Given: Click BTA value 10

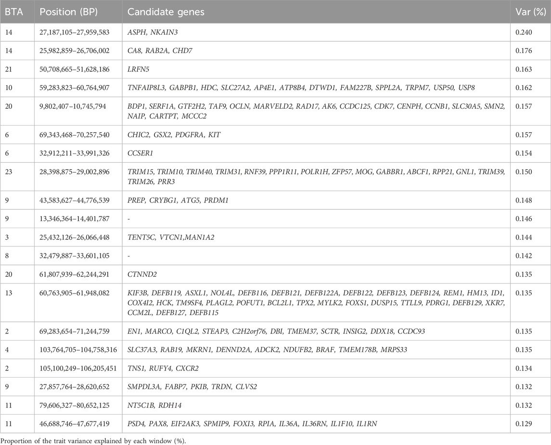Looking at the screenshot, I should 9,88.
